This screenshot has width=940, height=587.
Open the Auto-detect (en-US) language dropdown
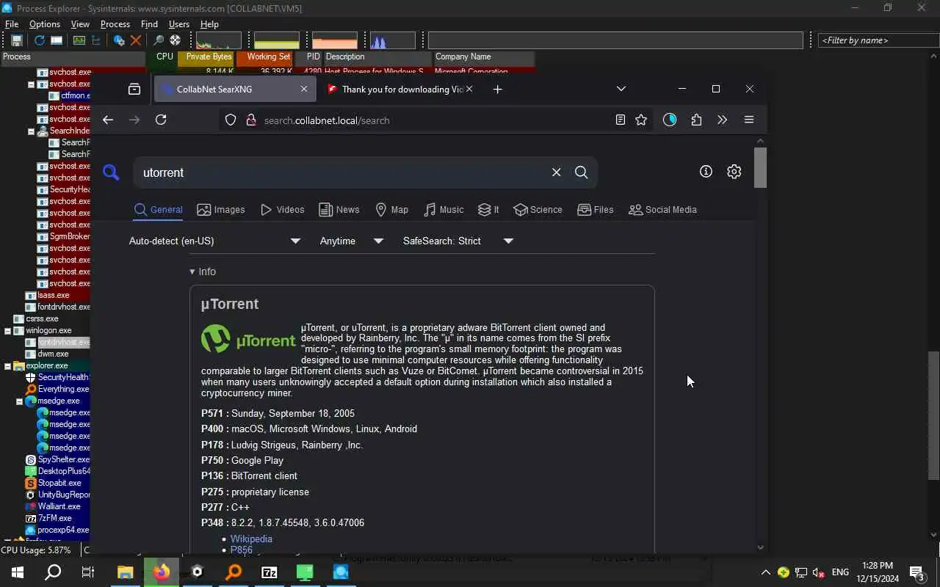pyautogui.click(x=214, y=241)
